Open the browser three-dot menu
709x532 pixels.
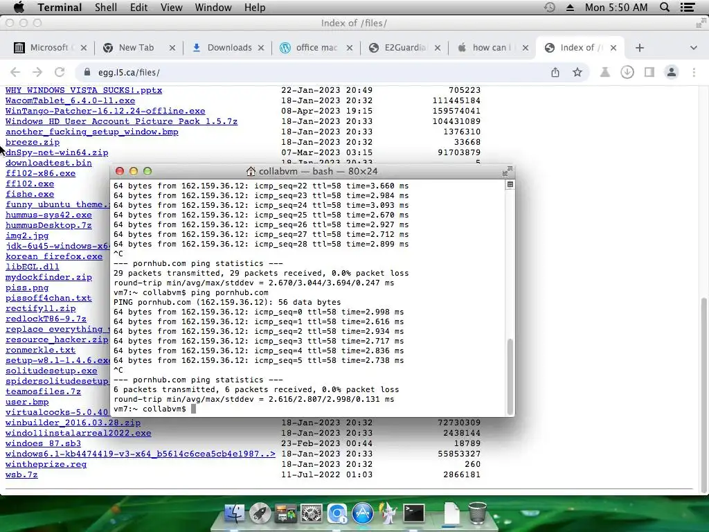point(694,72)
